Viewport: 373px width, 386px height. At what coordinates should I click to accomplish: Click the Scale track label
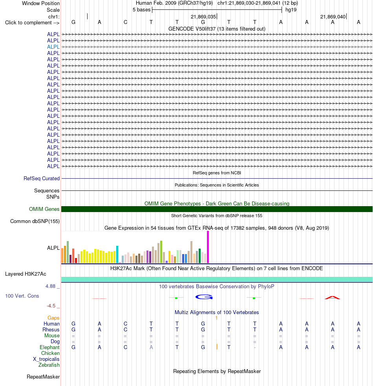coord(53,10)
